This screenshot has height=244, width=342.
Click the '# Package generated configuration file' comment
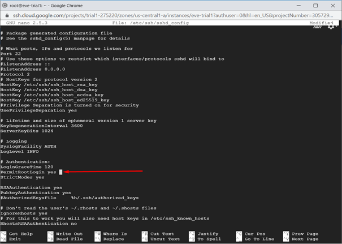57,33
